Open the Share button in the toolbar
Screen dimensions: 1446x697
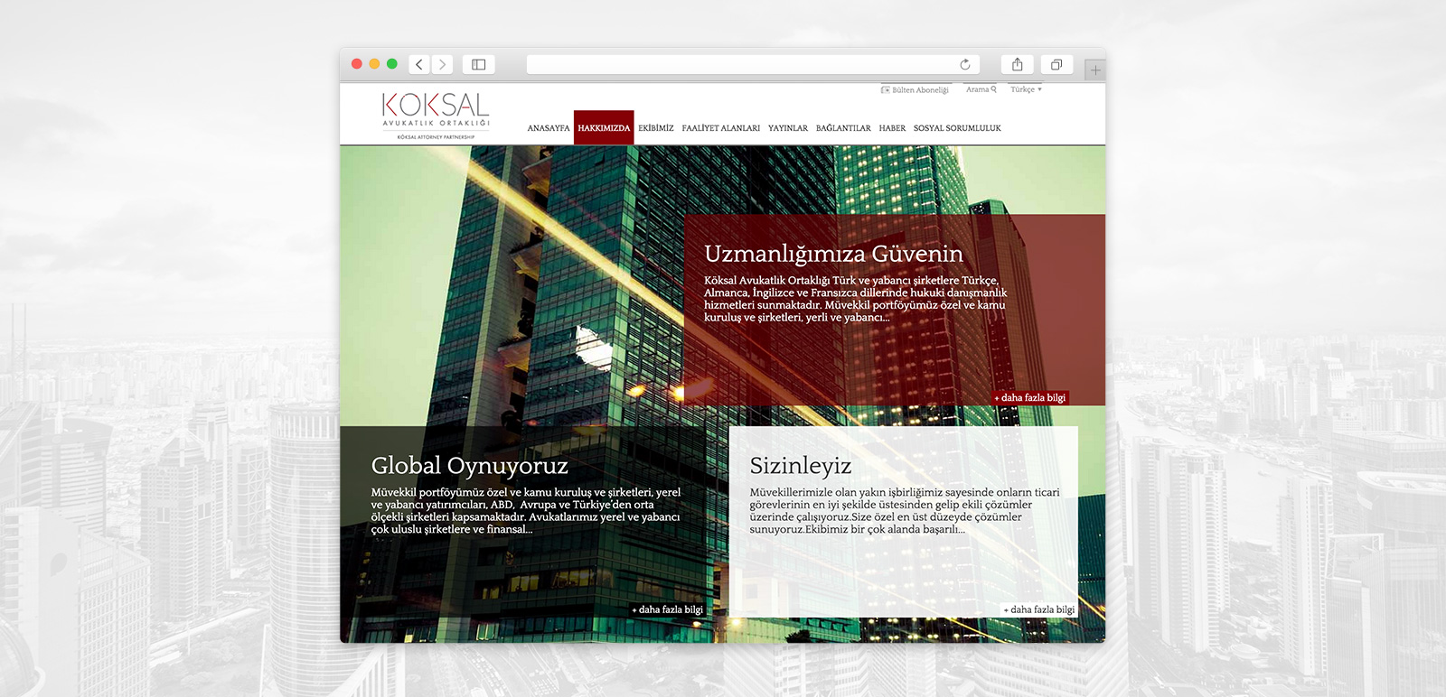pyautogui.click(x=1018, y=64)
